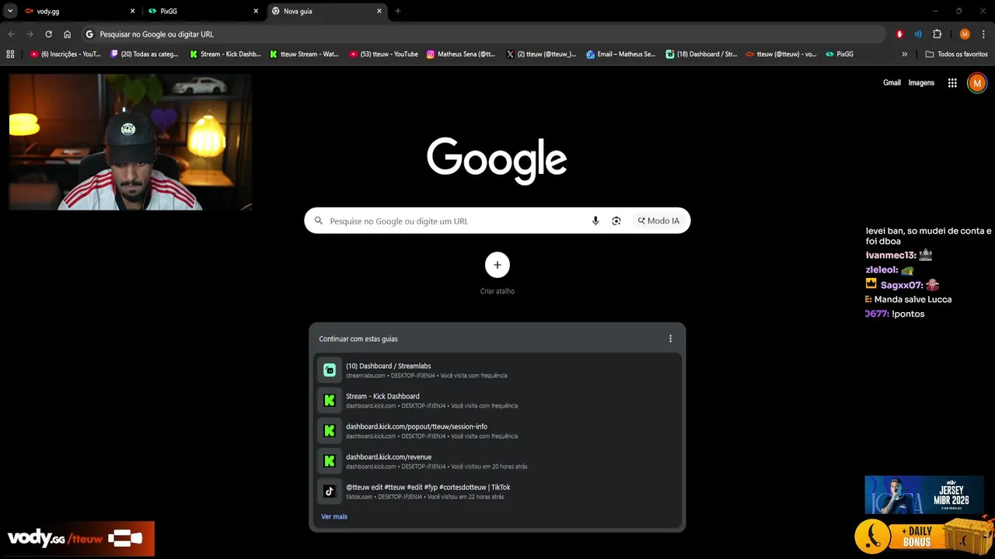Open the tteuw X profile bookmark

(541, 54)
